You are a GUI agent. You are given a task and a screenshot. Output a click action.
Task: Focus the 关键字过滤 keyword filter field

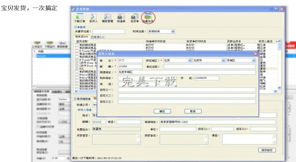click(109, 31)
